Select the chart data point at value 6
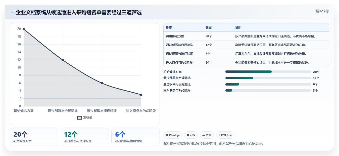This screenshot has width=339, height=156. 102,83
